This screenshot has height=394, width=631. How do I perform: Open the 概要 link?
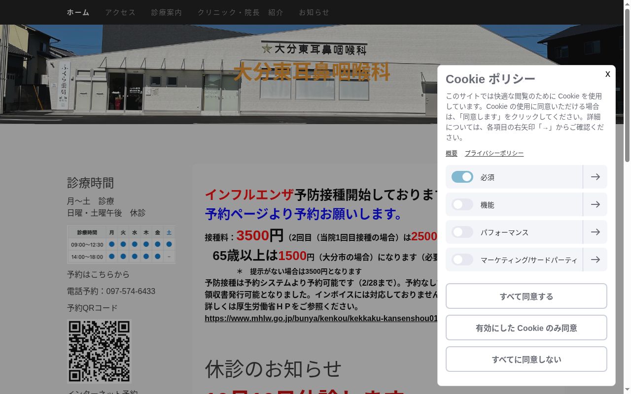coord(452,153)
